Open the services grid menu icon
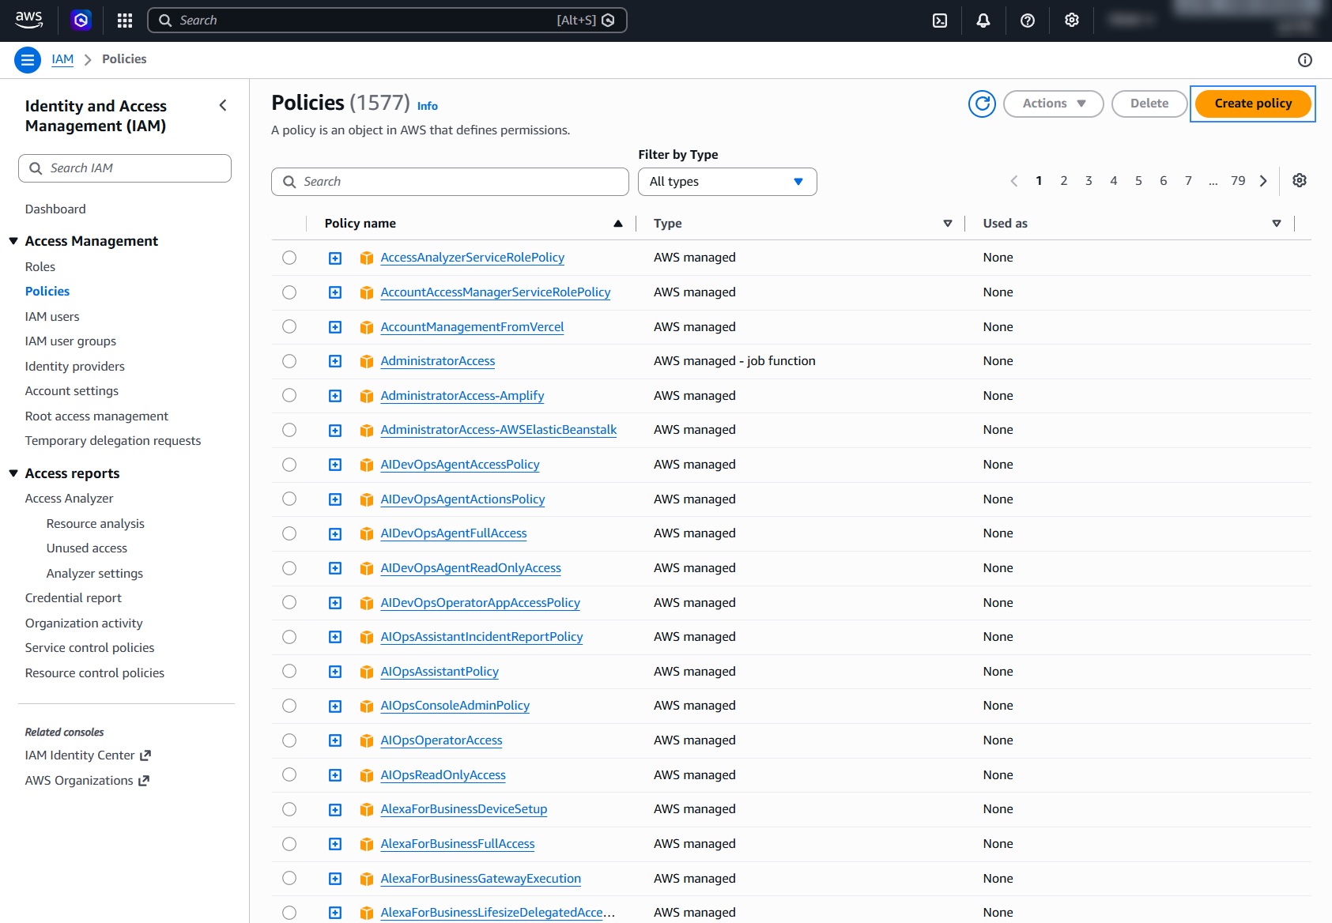 point(125,21)
